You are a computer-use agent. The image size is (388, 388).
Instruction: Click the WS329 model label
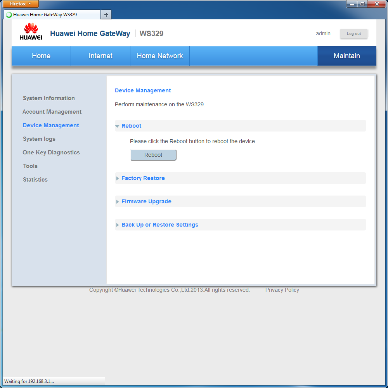151,33
